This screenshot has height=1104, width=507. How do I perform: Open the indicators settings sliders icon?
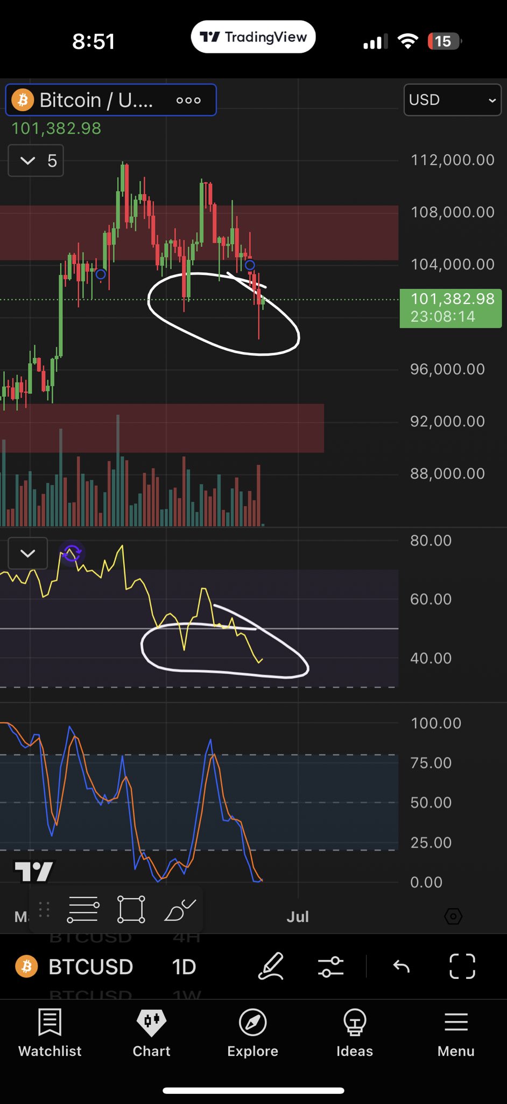330,966
